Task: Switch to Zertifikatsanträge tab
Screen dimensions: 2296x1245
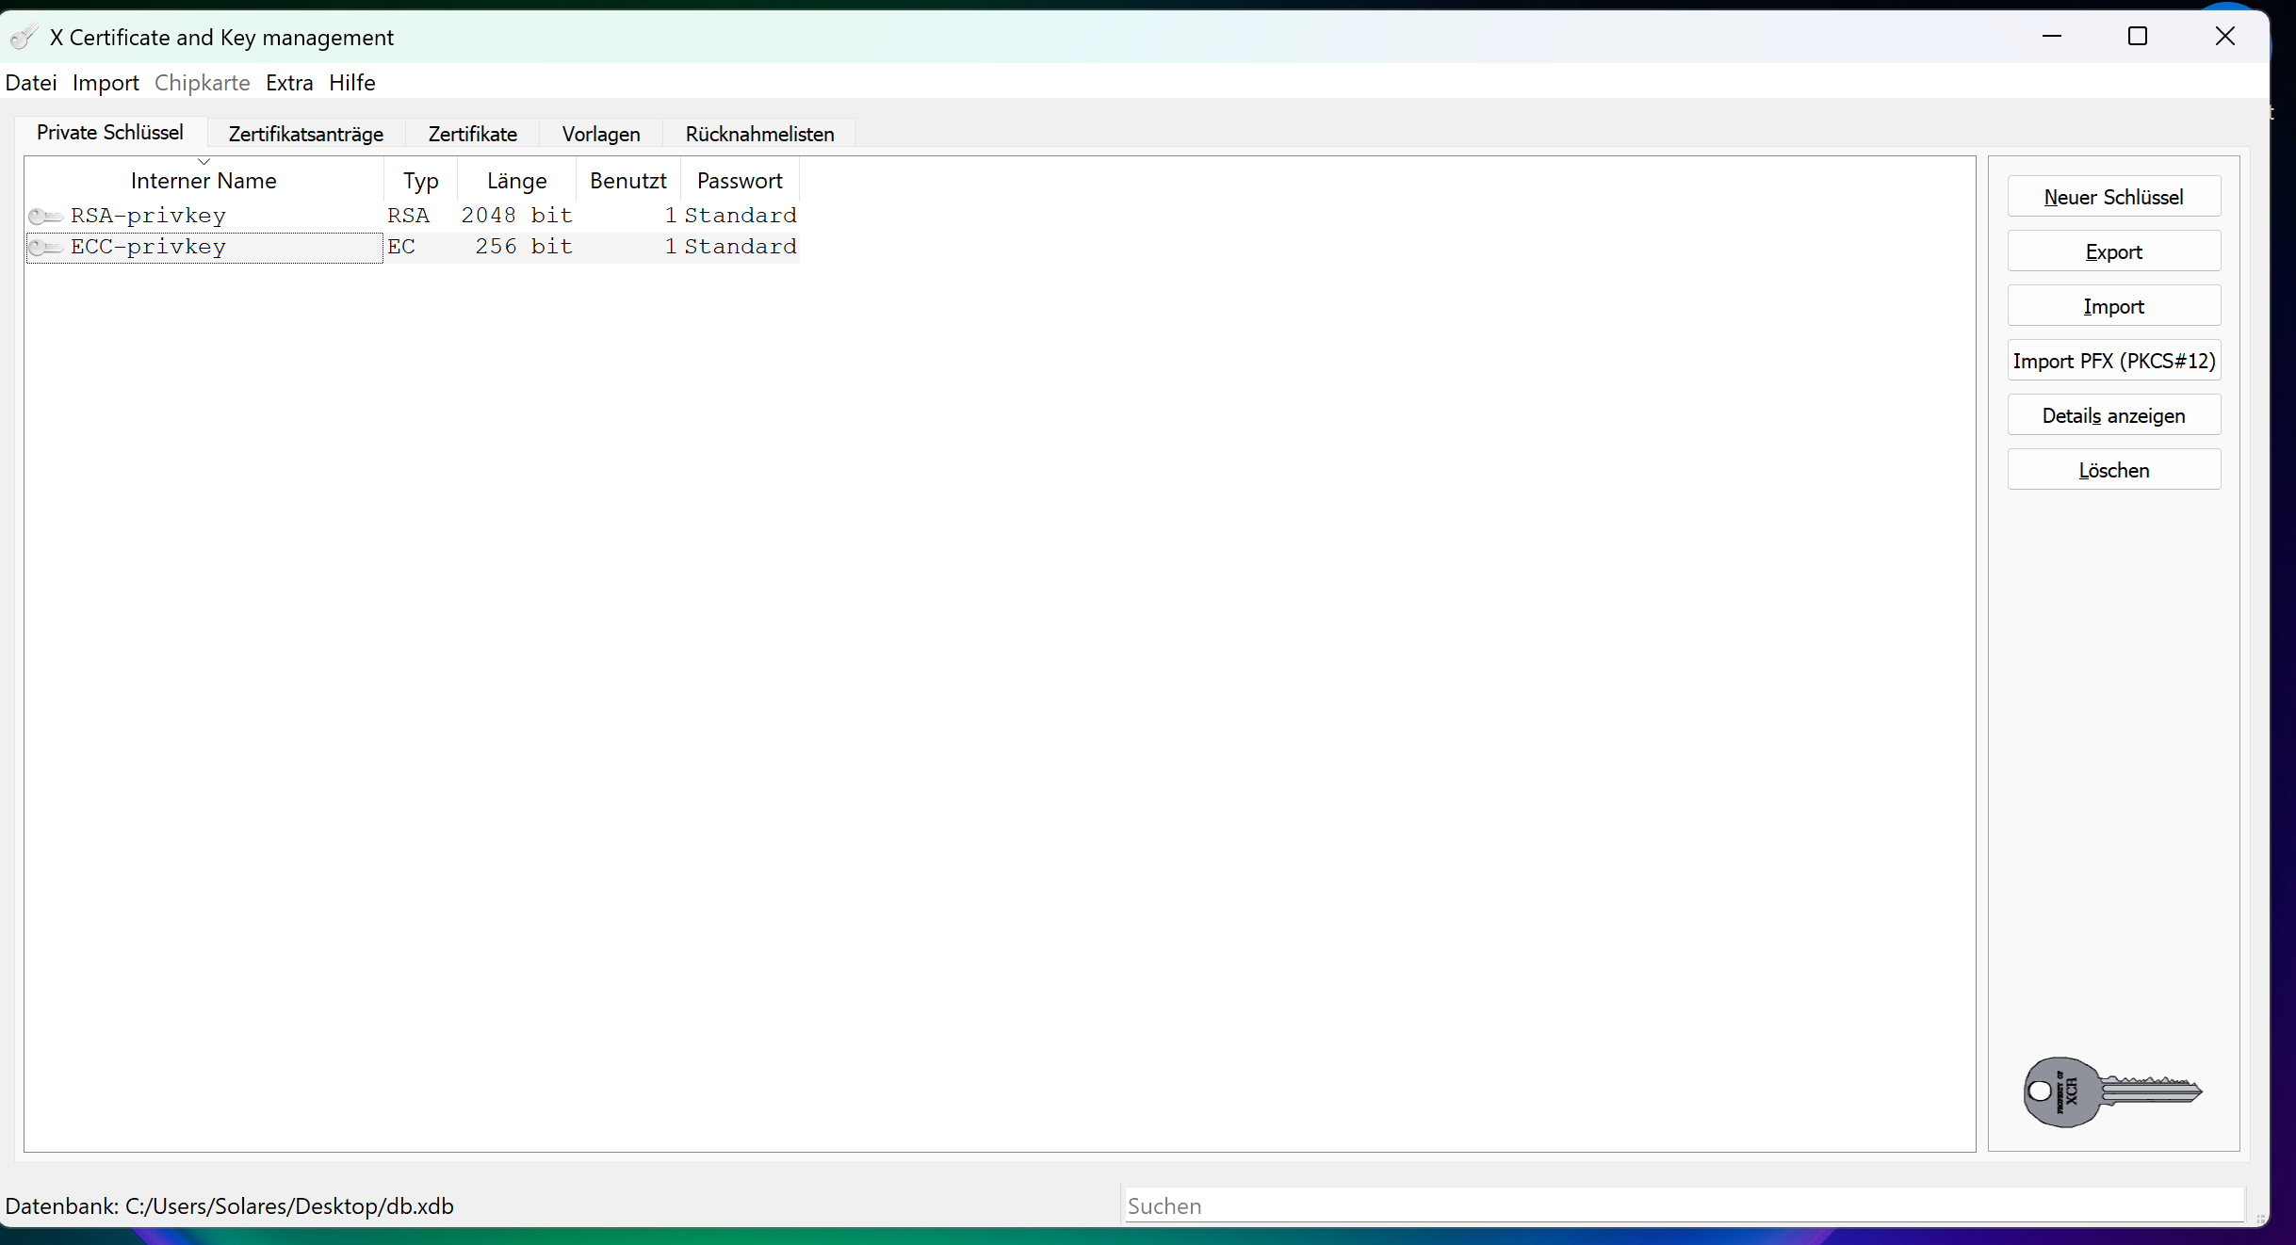Action: point(306,134)
